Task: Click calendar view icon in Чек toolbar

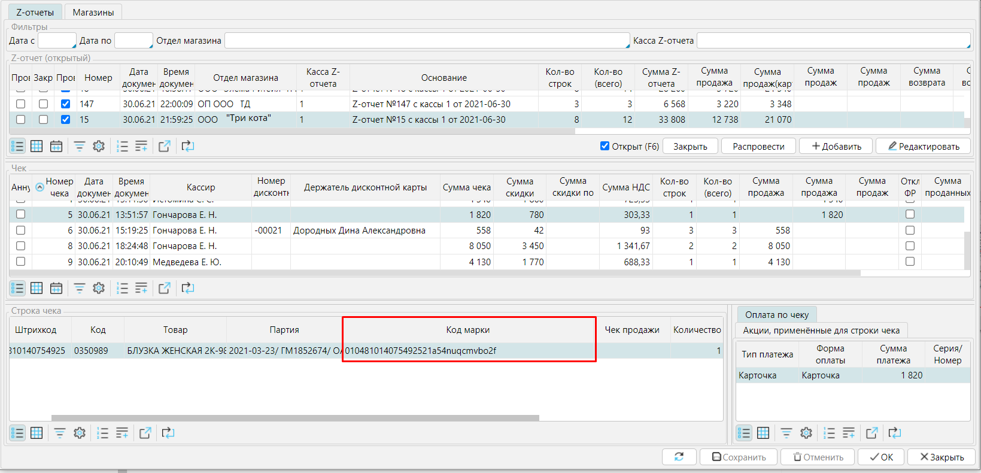Action: pos(56,288)
